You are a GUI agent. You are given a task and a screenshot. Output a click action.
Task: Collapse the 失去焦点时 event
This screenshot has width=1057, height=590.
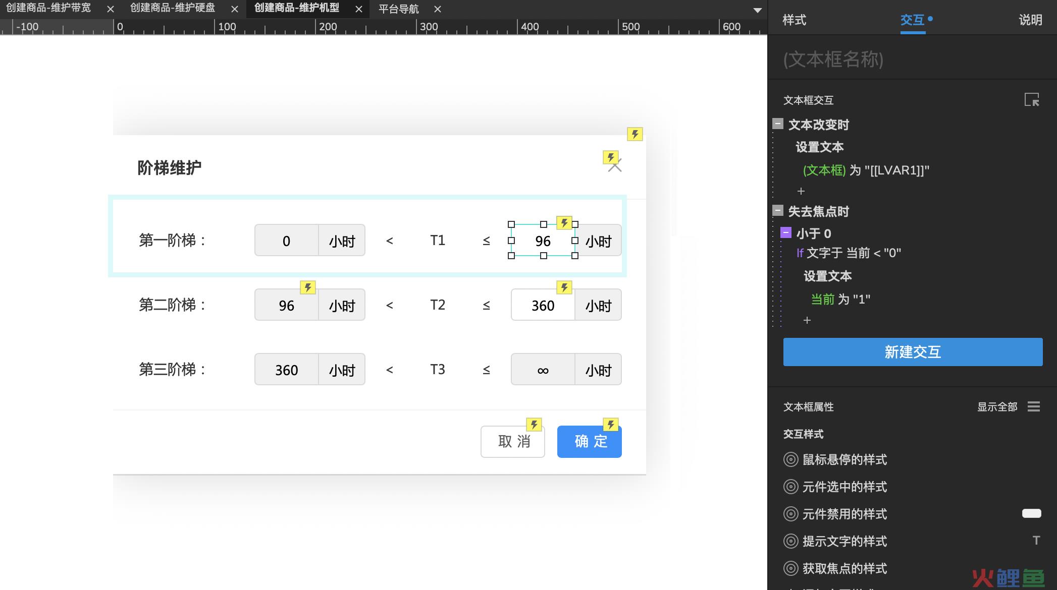(778, 211)
